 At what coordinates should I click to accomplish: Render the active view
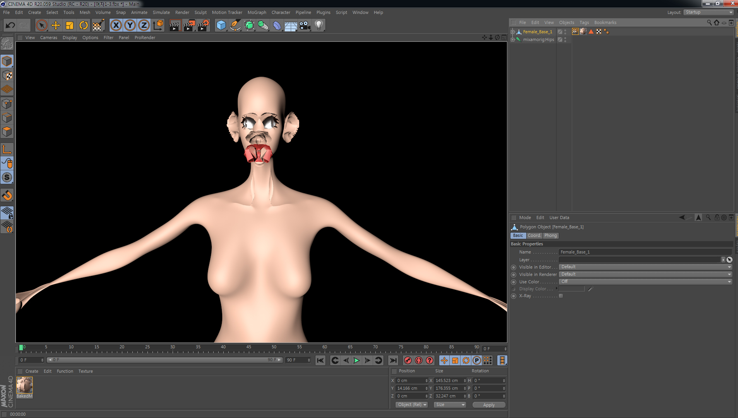click(175, 26)
